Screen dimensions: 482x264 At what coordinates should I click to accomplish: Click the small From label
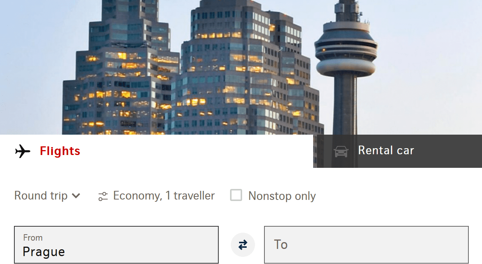click(33, 238)
